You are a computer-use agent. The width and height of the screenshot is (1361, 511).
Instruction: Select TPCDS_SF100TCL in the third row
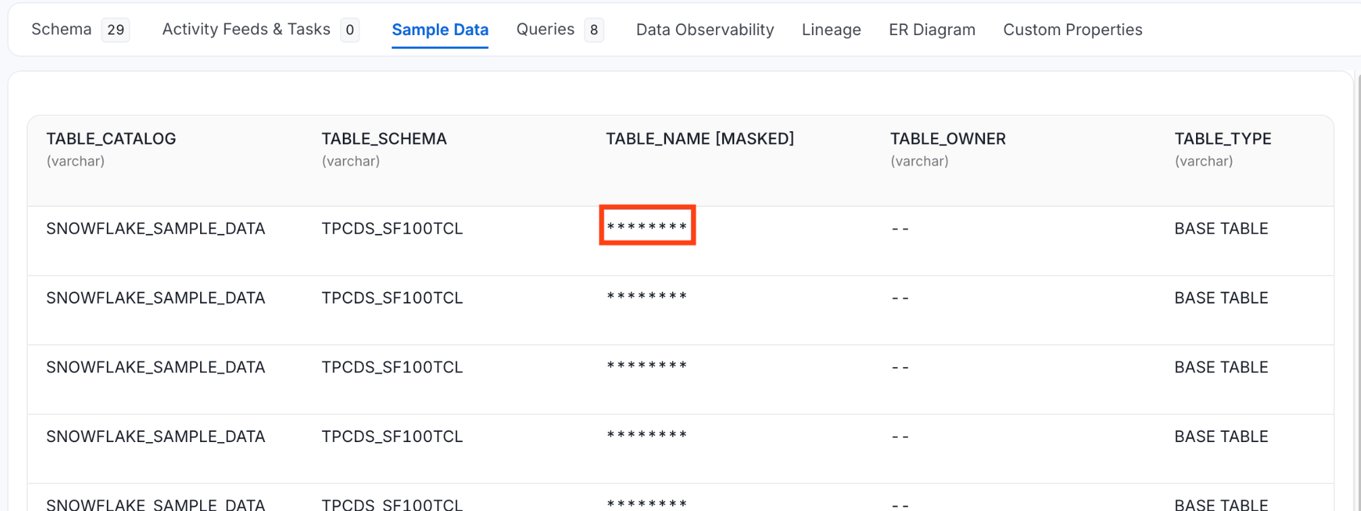[392, 367]
